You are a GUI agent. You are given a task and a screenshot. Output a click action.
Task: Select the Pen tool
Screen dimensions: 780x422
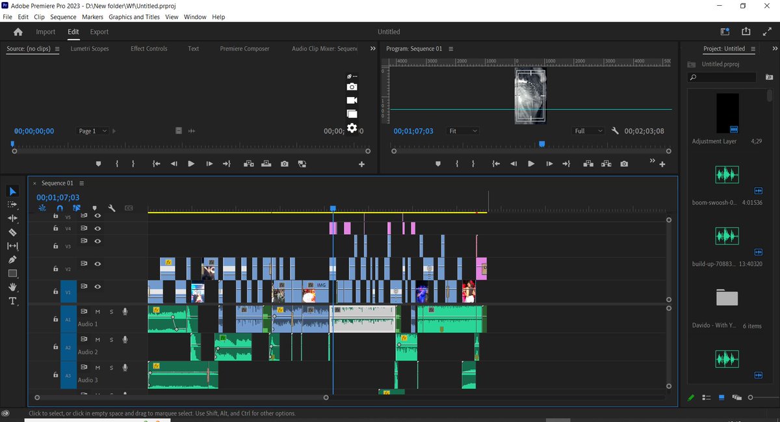click(12, 259)
